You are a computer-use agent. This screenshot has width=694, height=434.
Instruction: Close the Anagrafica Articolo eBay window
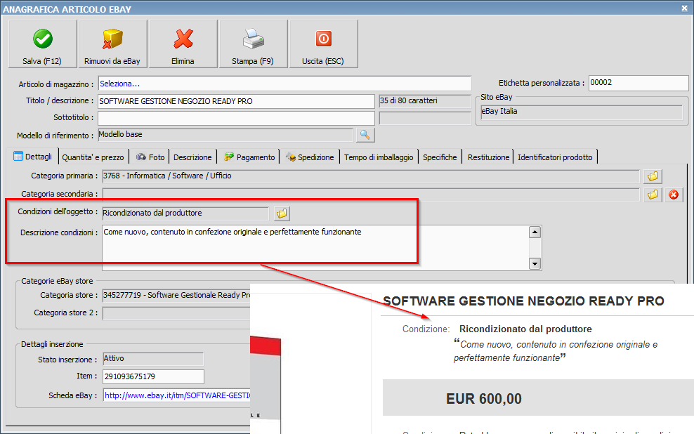coord(684,8)
